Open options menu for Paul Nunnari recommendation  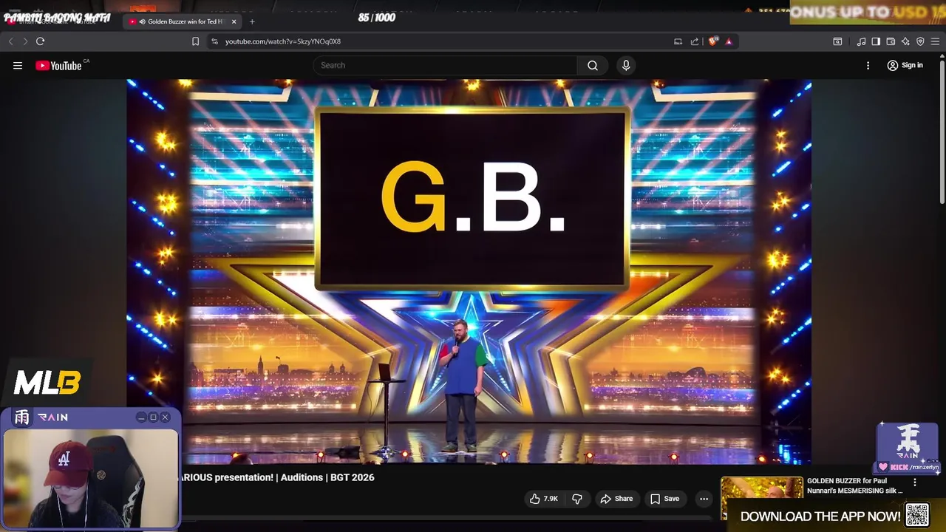(x=915, y=482)
